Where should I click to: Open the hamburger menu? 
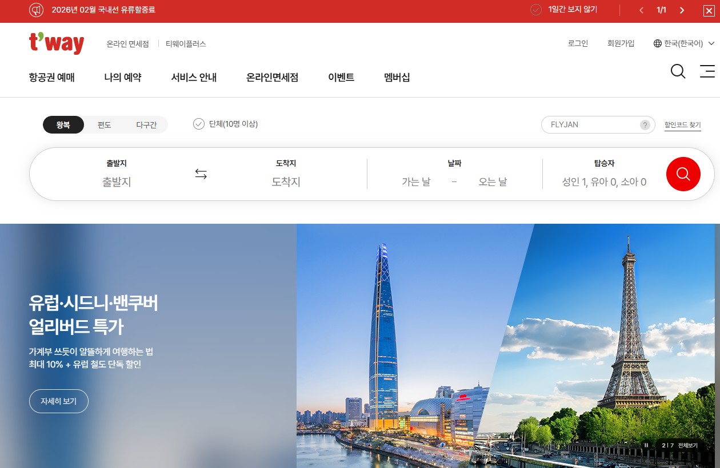coord(707,71)
